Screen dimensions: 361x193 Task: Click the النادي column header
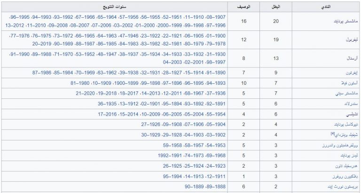[x=326, y=7]
